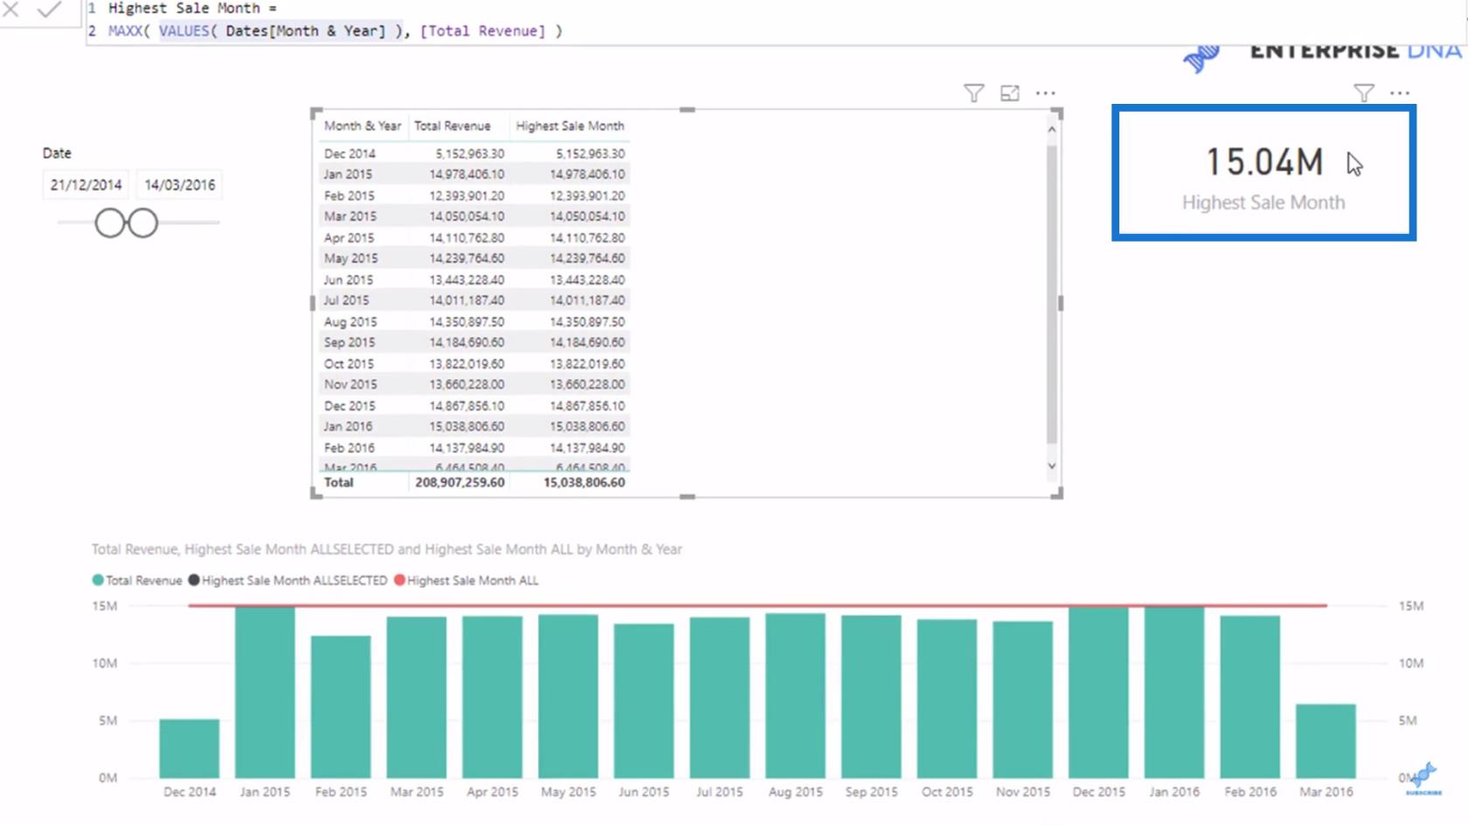The image size is (1468, 825).
Task: Select left handle of date slider
Action: click(x=110, y=223)
